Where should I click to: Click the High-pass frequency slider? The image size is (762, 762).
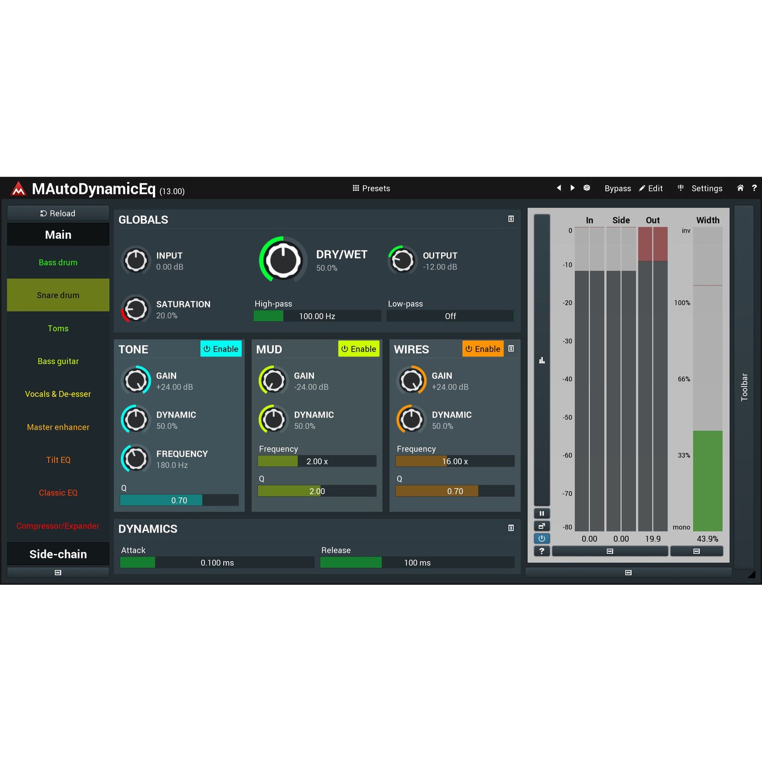coord(317,316)
